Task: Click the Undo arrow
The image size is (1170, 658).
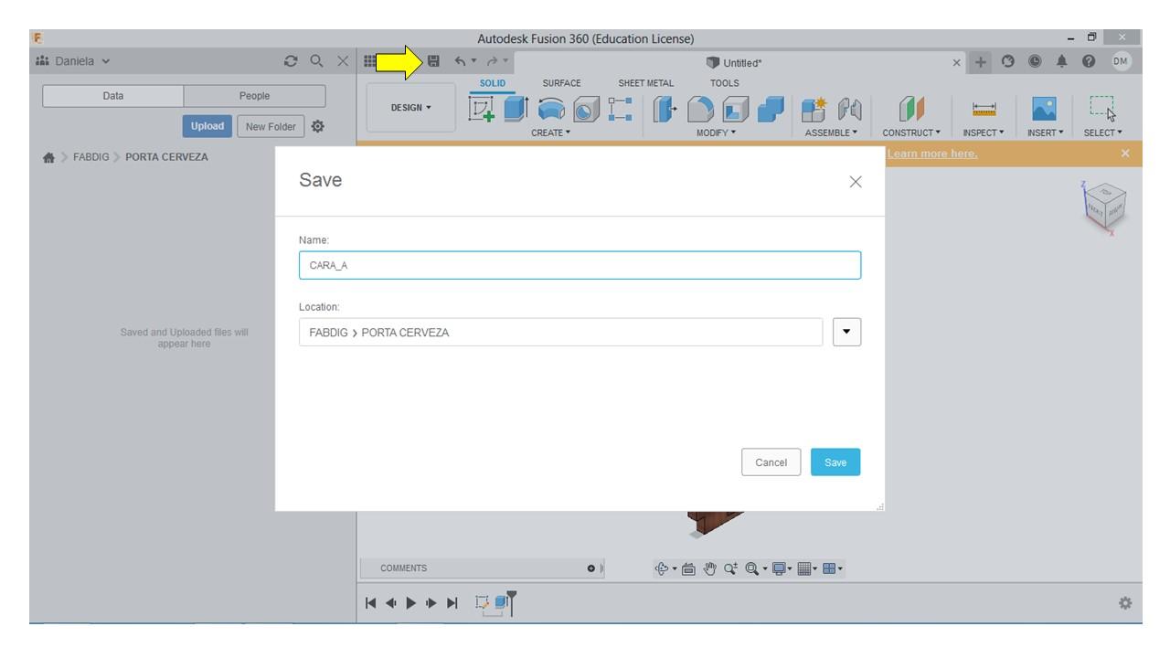Action: coord(460,62)
